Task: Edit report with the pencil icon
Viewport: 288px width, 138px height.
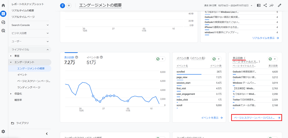Action: (x=279, y=5)
